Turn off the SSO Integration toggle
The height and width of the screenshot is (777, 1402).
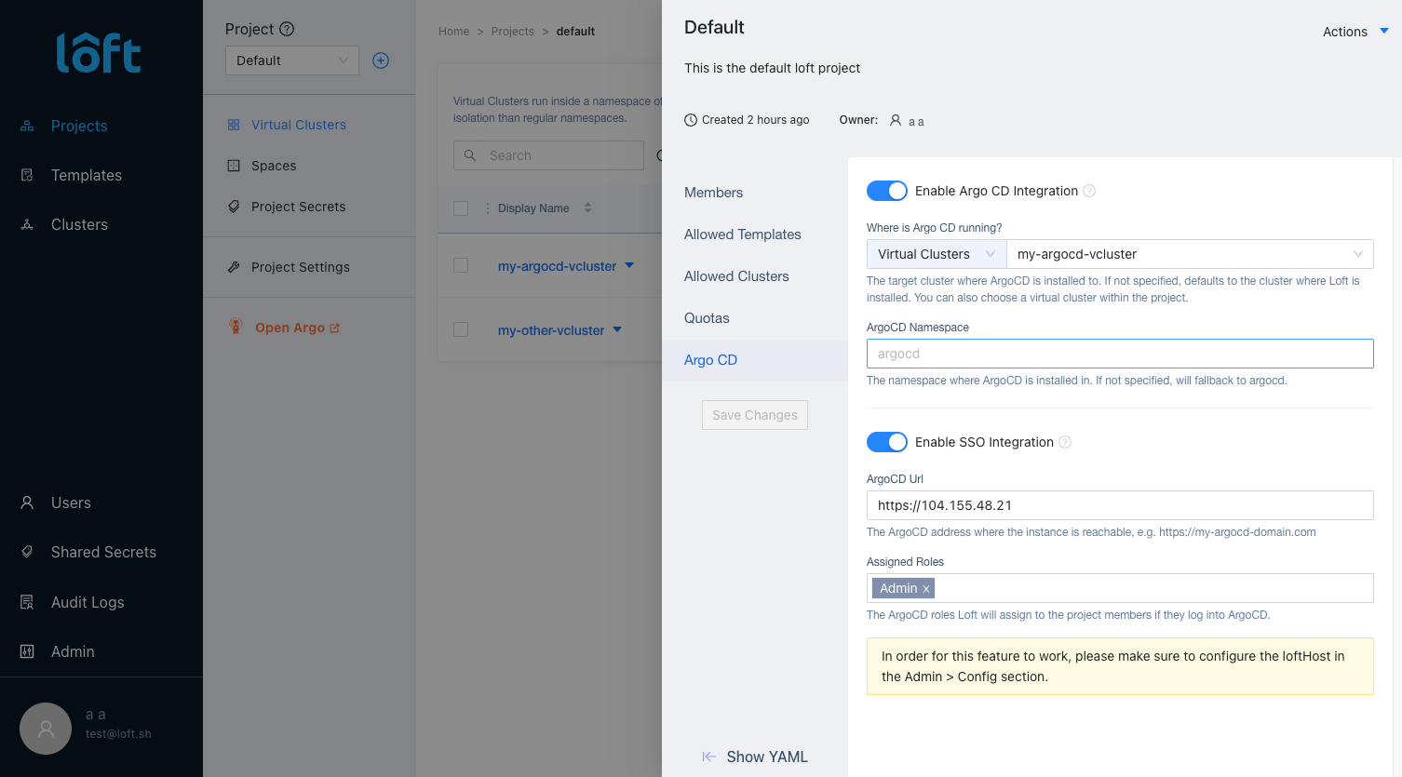pyautogui.click(x=886, y=441)
